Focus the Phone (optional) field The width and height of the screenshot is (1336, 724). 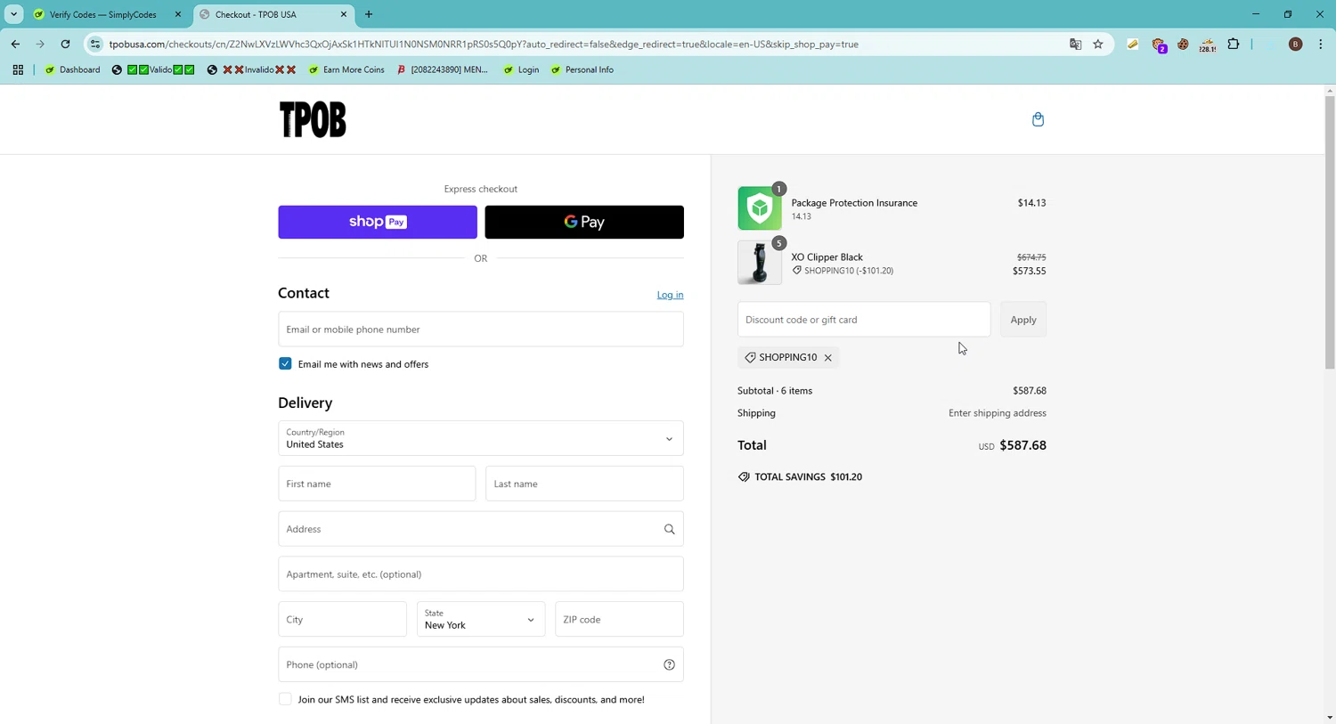coord(481,664)
